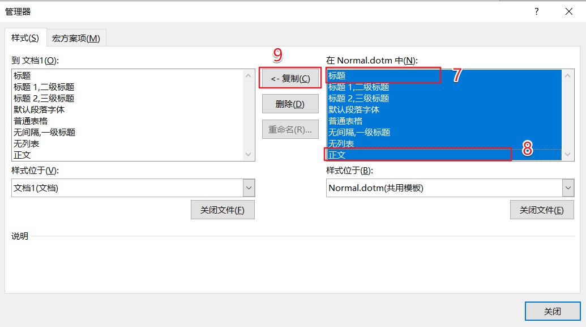586x327 pixels.
Task: Select 正文 in Normal.dotm list
Action: [444, 155]
